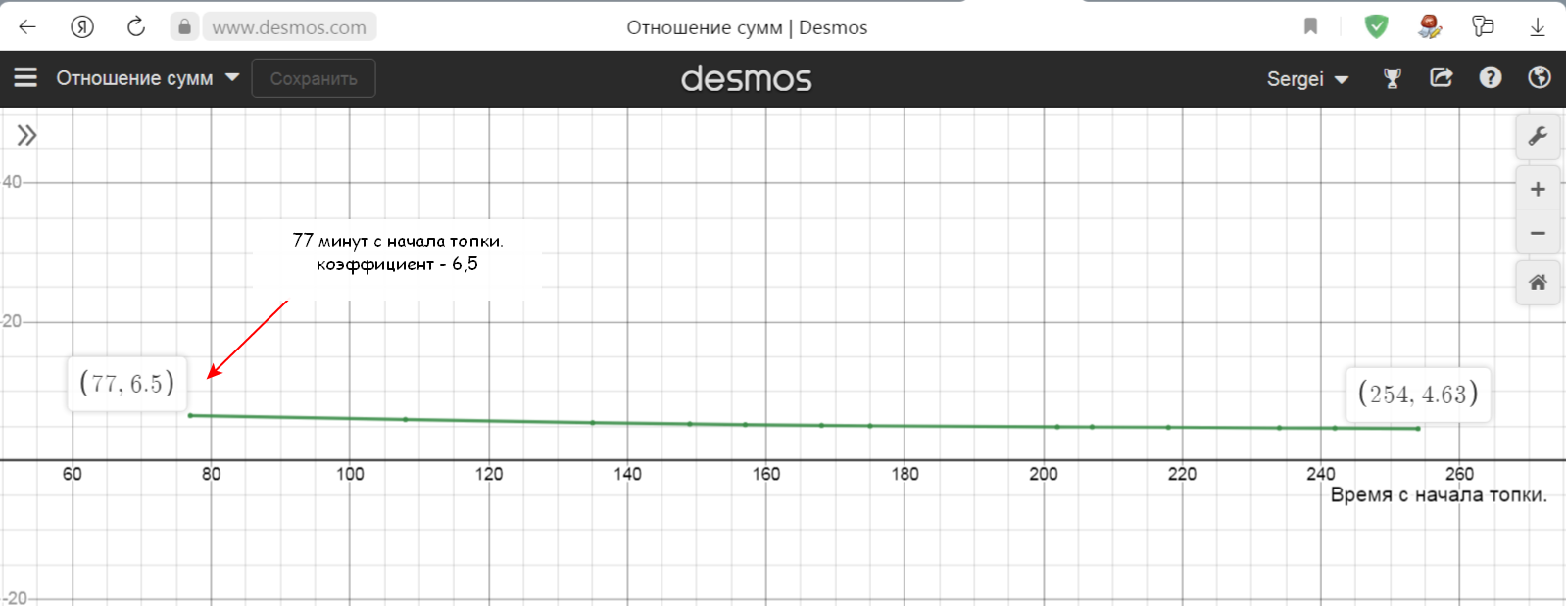Zoom in on the graph
Viewport: 1566px width, 606px height.
[1538, 189]
